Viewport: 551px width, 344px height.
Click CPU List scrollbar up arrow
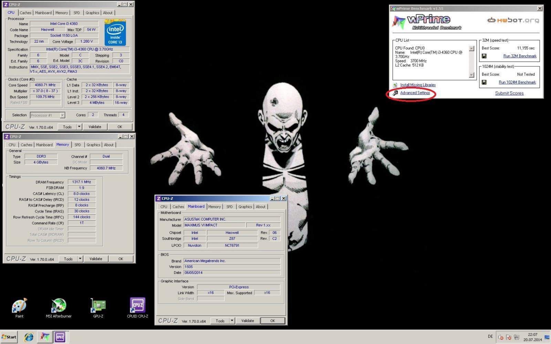coord(471,49)
